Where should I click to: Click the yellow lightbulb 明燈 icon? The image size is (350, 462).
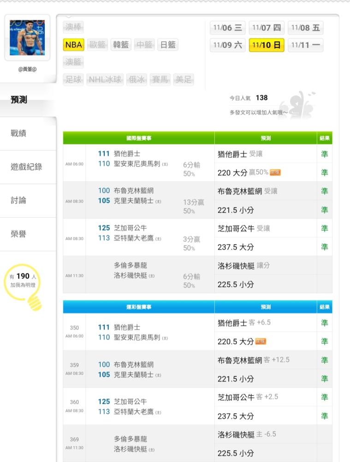click(x=23, y=287)
